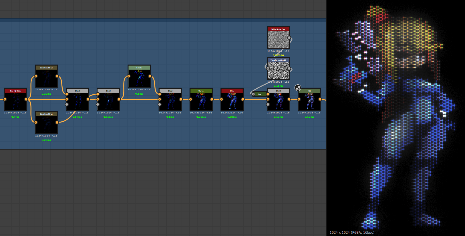
Task: Click the Curve node output connector
Action: click(x=212, y=99)
